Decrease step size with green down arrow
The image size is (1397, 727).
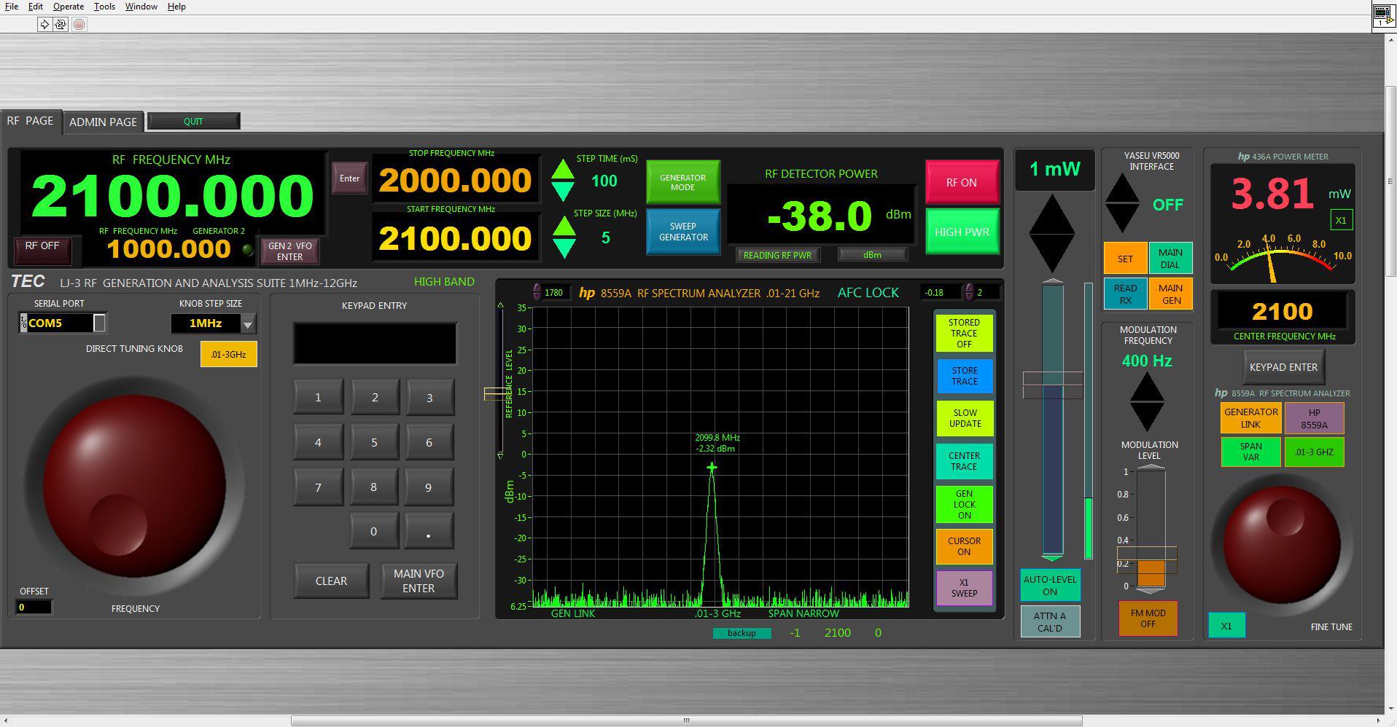click(x=564, y=248)
